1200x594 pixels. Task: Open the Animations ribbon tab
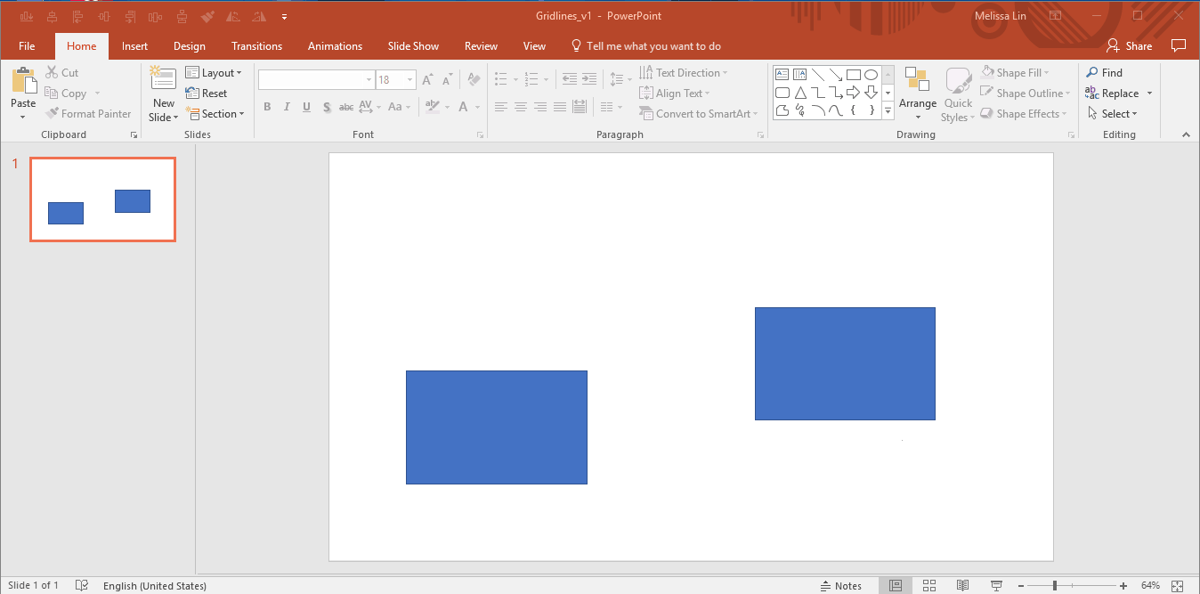point(335,45)
